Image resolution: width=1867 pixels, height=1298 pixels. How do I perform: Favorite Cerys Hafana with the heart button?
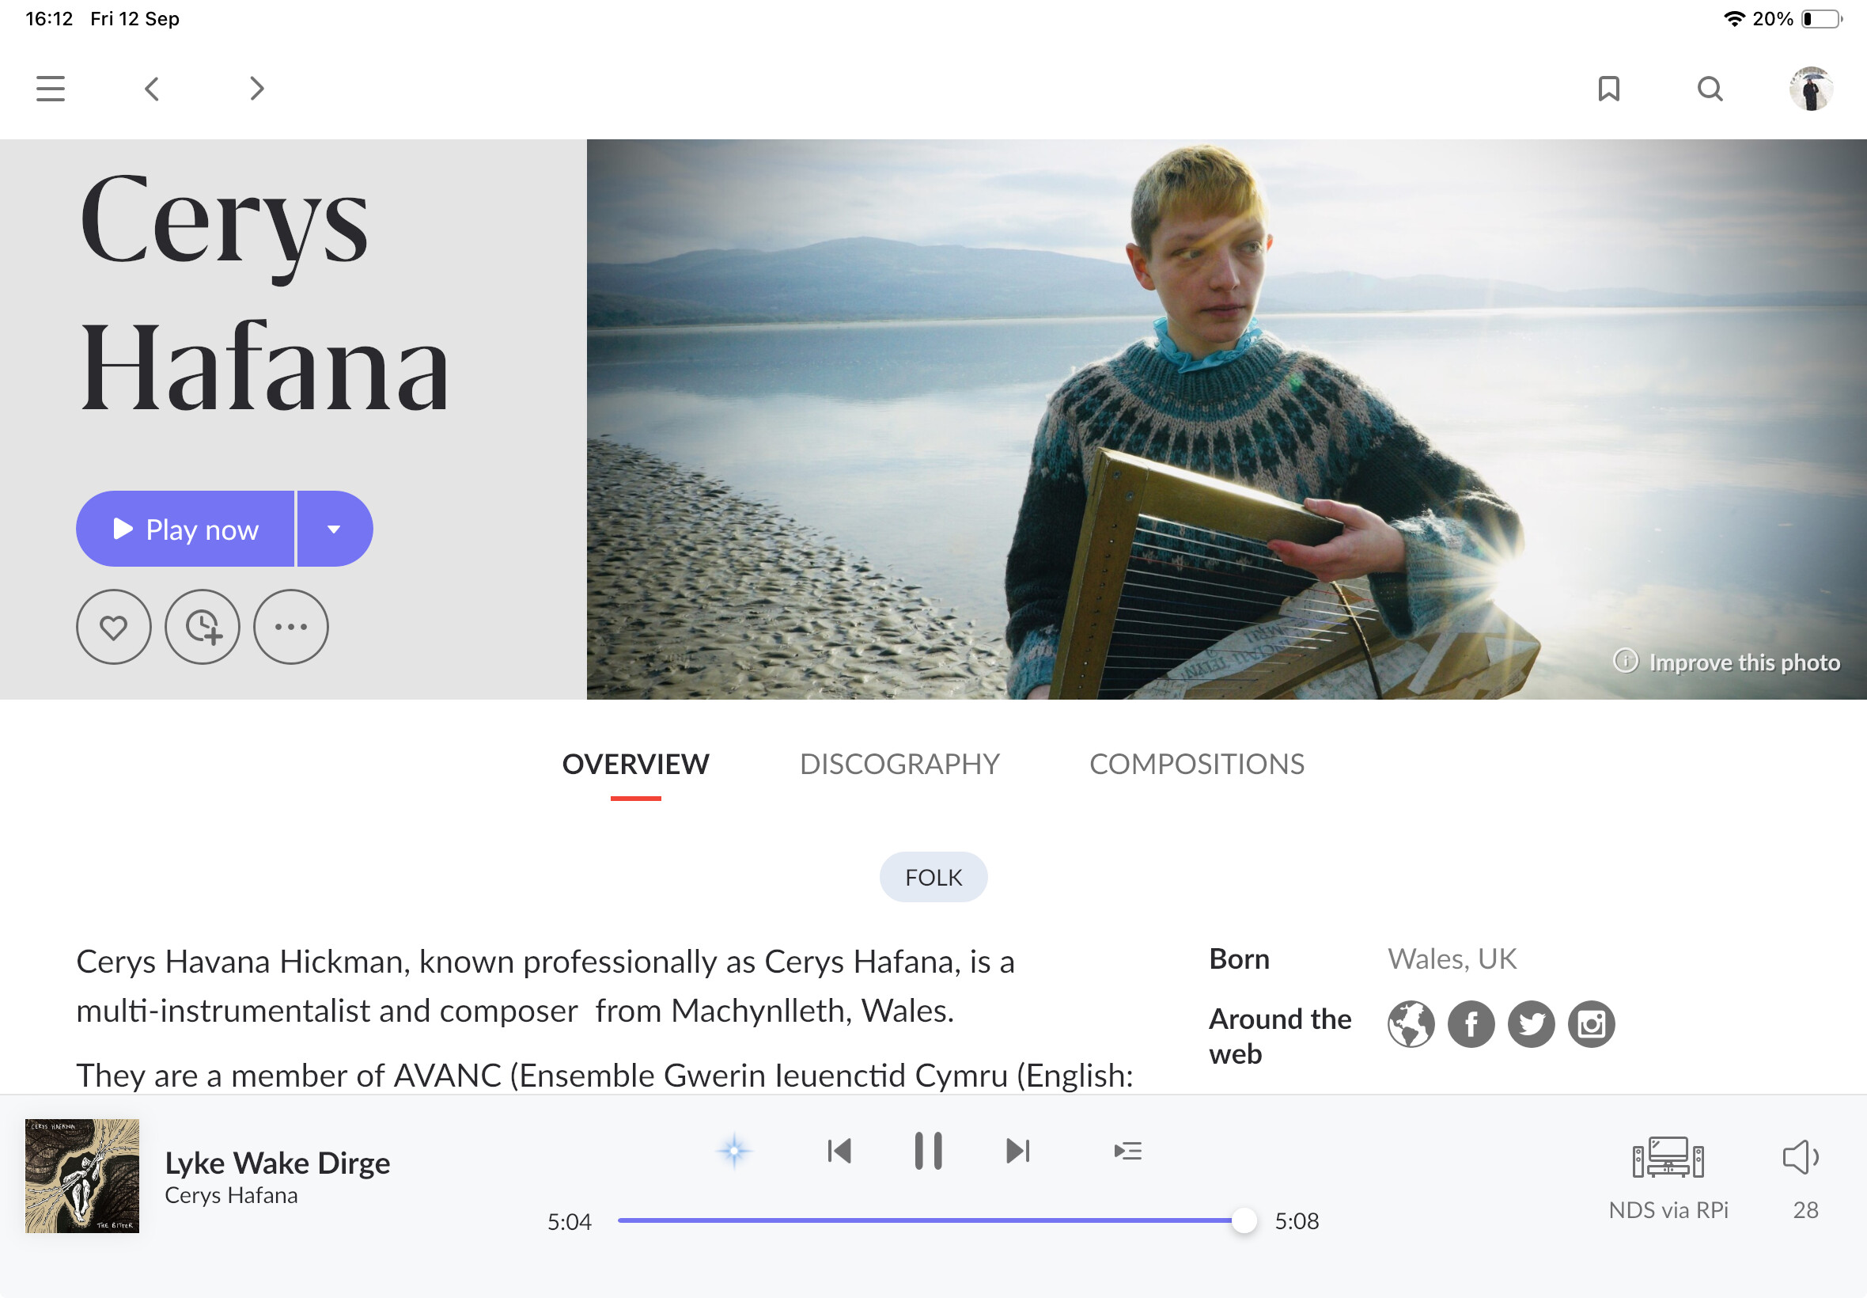coord(114,627)
